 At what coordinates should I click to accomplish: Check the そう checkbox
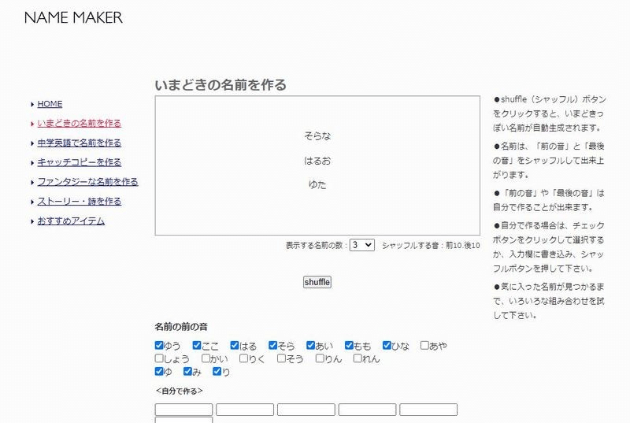click(x=281, y=358)
